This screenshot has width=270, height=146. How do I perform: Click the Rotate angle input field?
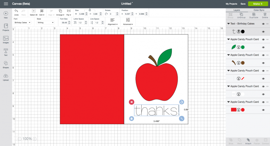tap(112, 14)
